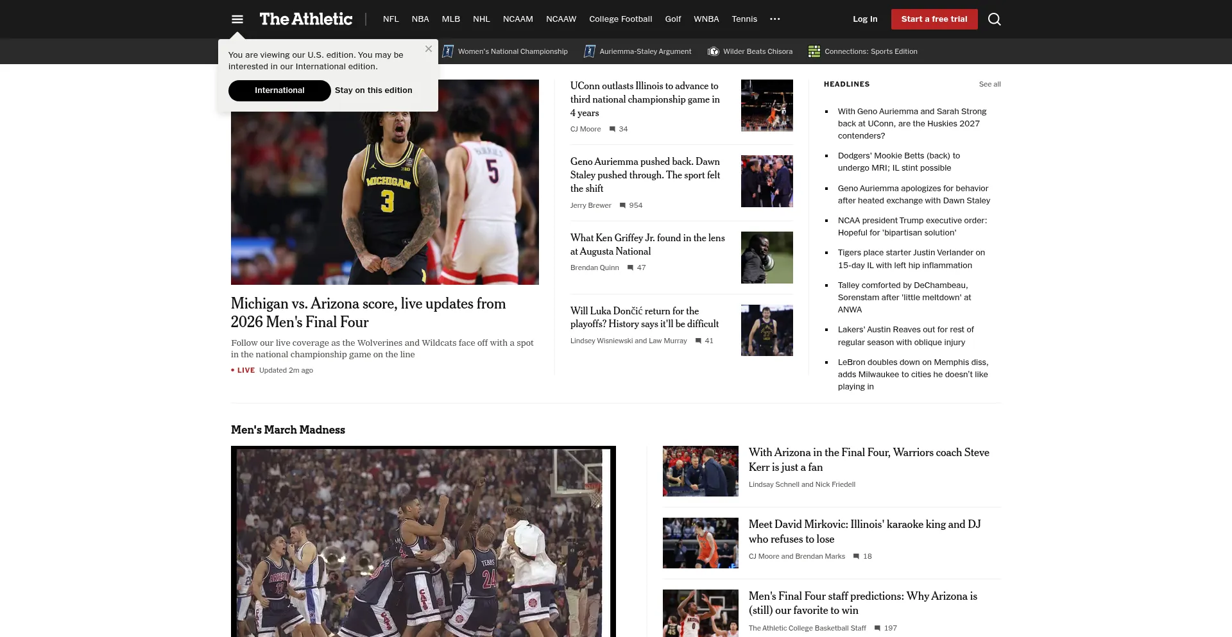Select NCAAW in the navigation
The height and width of the screenshot is (637, 1232).
pyautogui.click(x=561, y=19)
